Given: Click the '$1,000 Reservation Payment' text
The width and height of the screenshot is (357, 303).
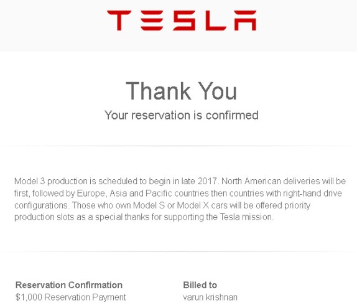Looking at the screenshot, I should [x=70, y=297].
